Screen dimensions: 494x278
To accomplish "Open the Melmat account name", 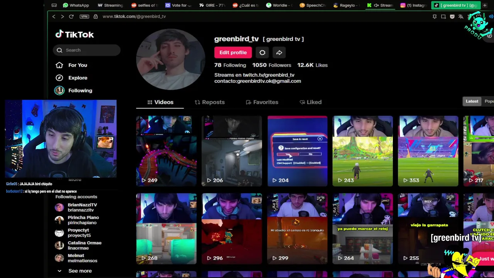I will [x=76, y=256].
